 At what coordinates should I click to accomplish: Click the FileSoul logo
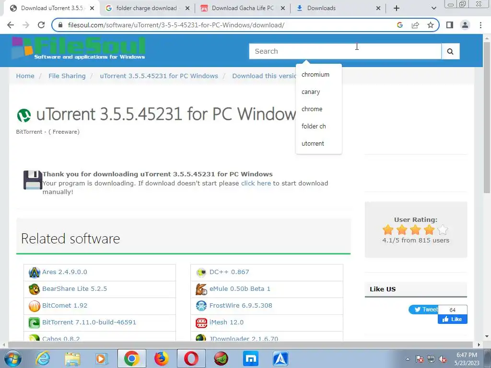pos(79,48)
